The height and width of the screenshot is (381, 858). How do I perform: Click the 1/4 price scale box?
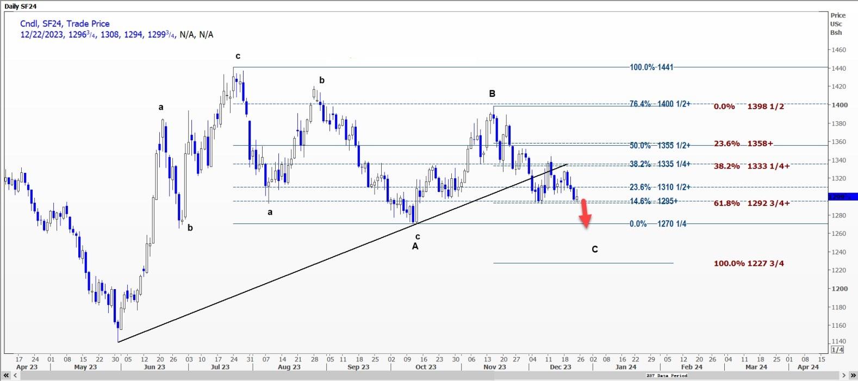coord(837,349)
